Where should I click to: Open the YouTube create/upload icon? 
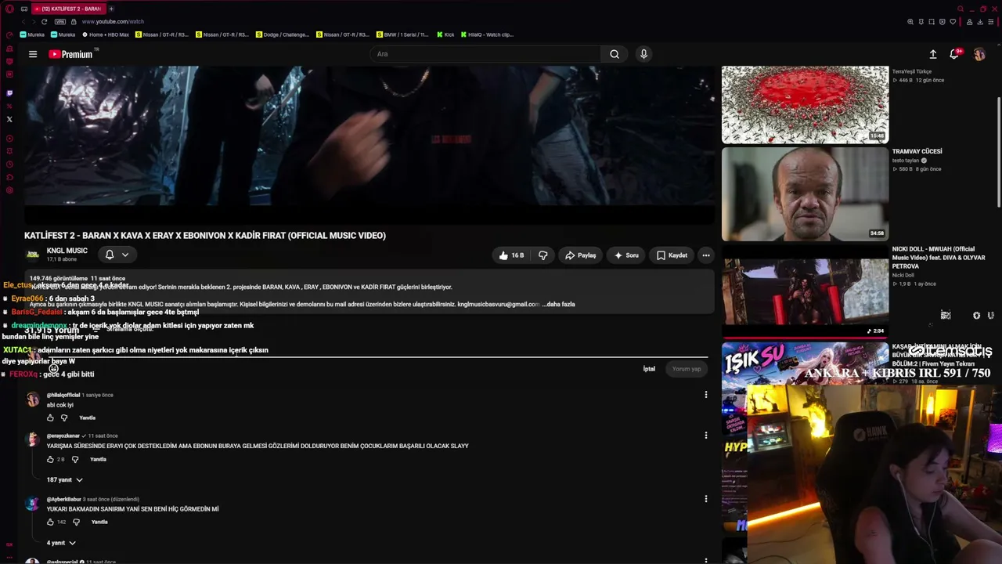933,54
